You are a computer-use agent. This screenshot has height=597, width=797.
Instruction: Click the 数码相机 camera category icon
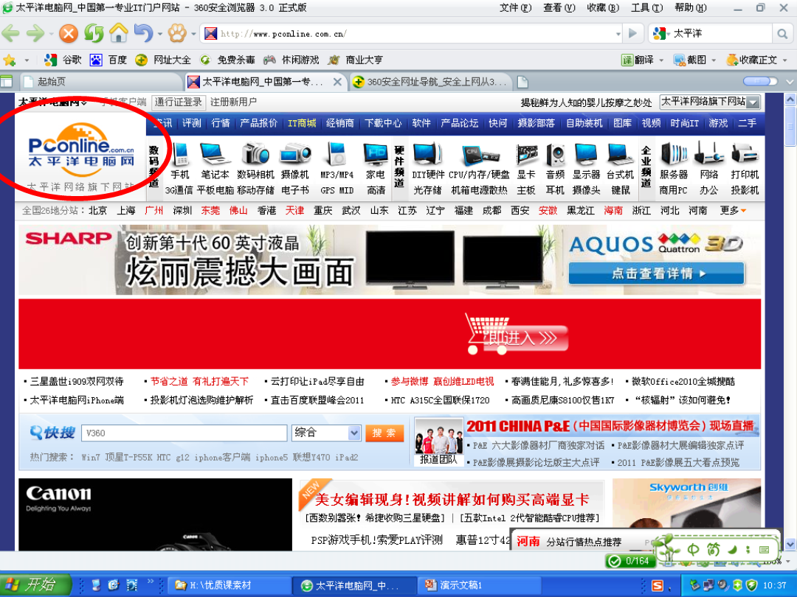point(255,153)
